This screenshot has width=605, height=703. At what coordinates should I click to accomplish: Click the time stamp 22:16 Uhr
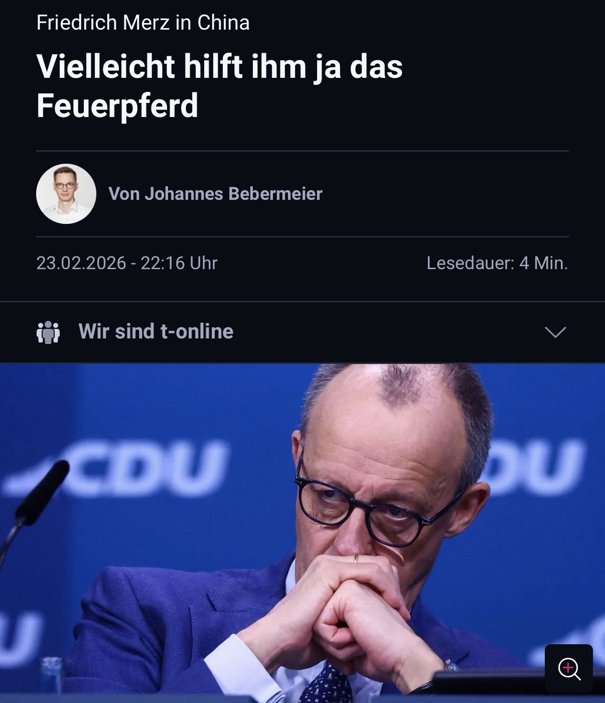pos(179,263)
